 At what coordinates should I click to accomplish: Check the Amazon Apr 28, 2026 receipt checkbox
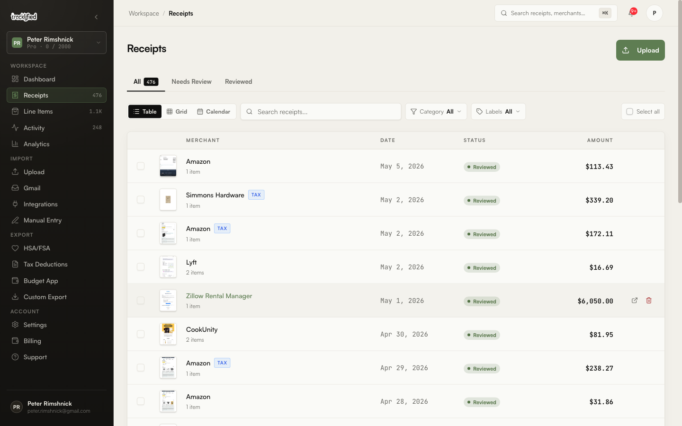click(141, 401)
